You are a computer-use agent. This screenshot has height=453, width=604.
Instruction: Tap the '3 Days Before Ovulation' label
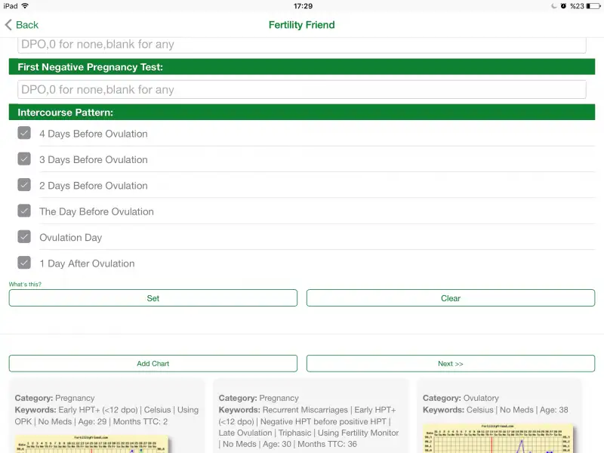click(94, 159)
